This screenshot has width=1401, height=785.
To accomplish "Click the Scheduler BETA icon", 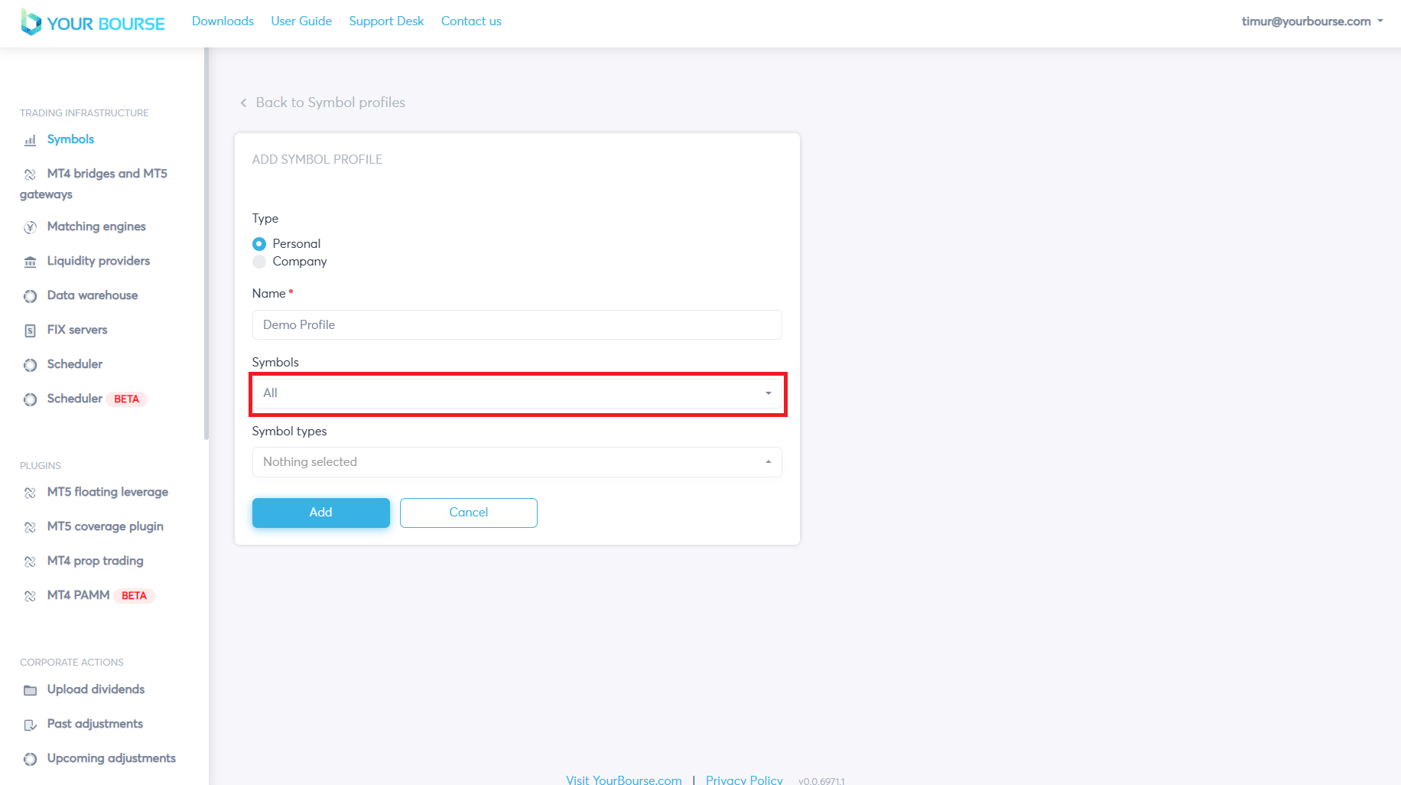I will click(x=31, y=399).
